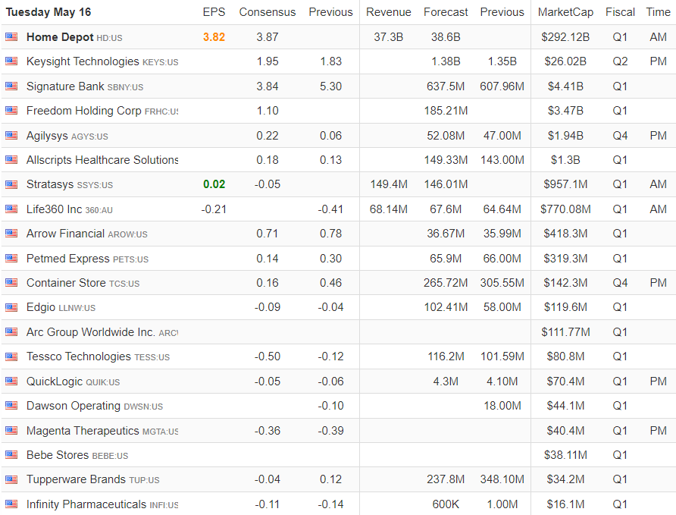Open the Petmed Express PETS:US link
The image size is (676, 515).
coord(87,259)
